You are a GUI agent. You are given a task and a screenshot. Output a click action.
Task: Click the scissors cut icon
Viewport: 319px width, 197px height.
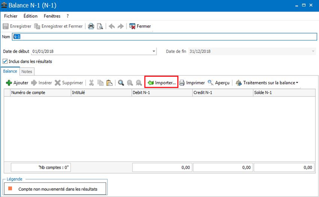click(x=91, y=83)
